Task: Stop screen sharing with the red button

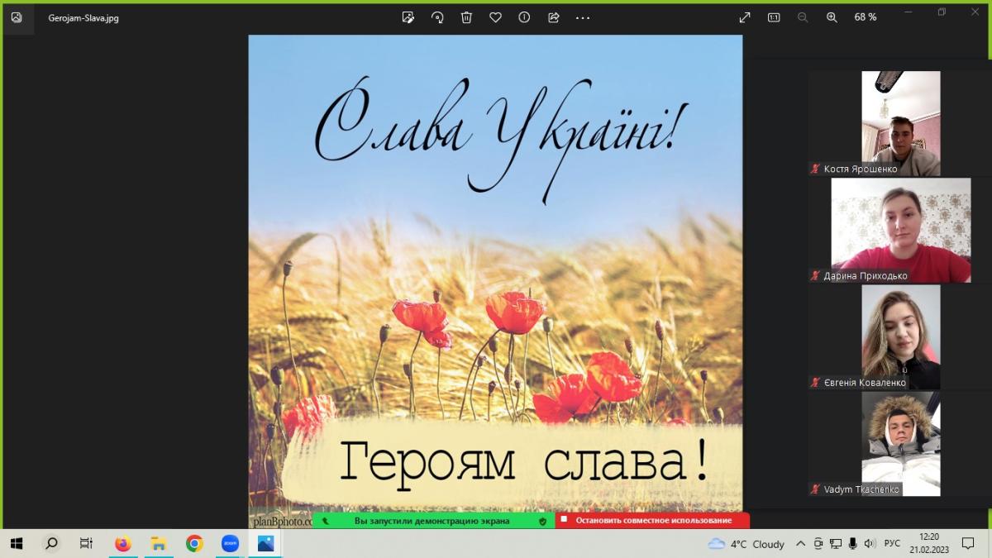Action: coord(652,521)
